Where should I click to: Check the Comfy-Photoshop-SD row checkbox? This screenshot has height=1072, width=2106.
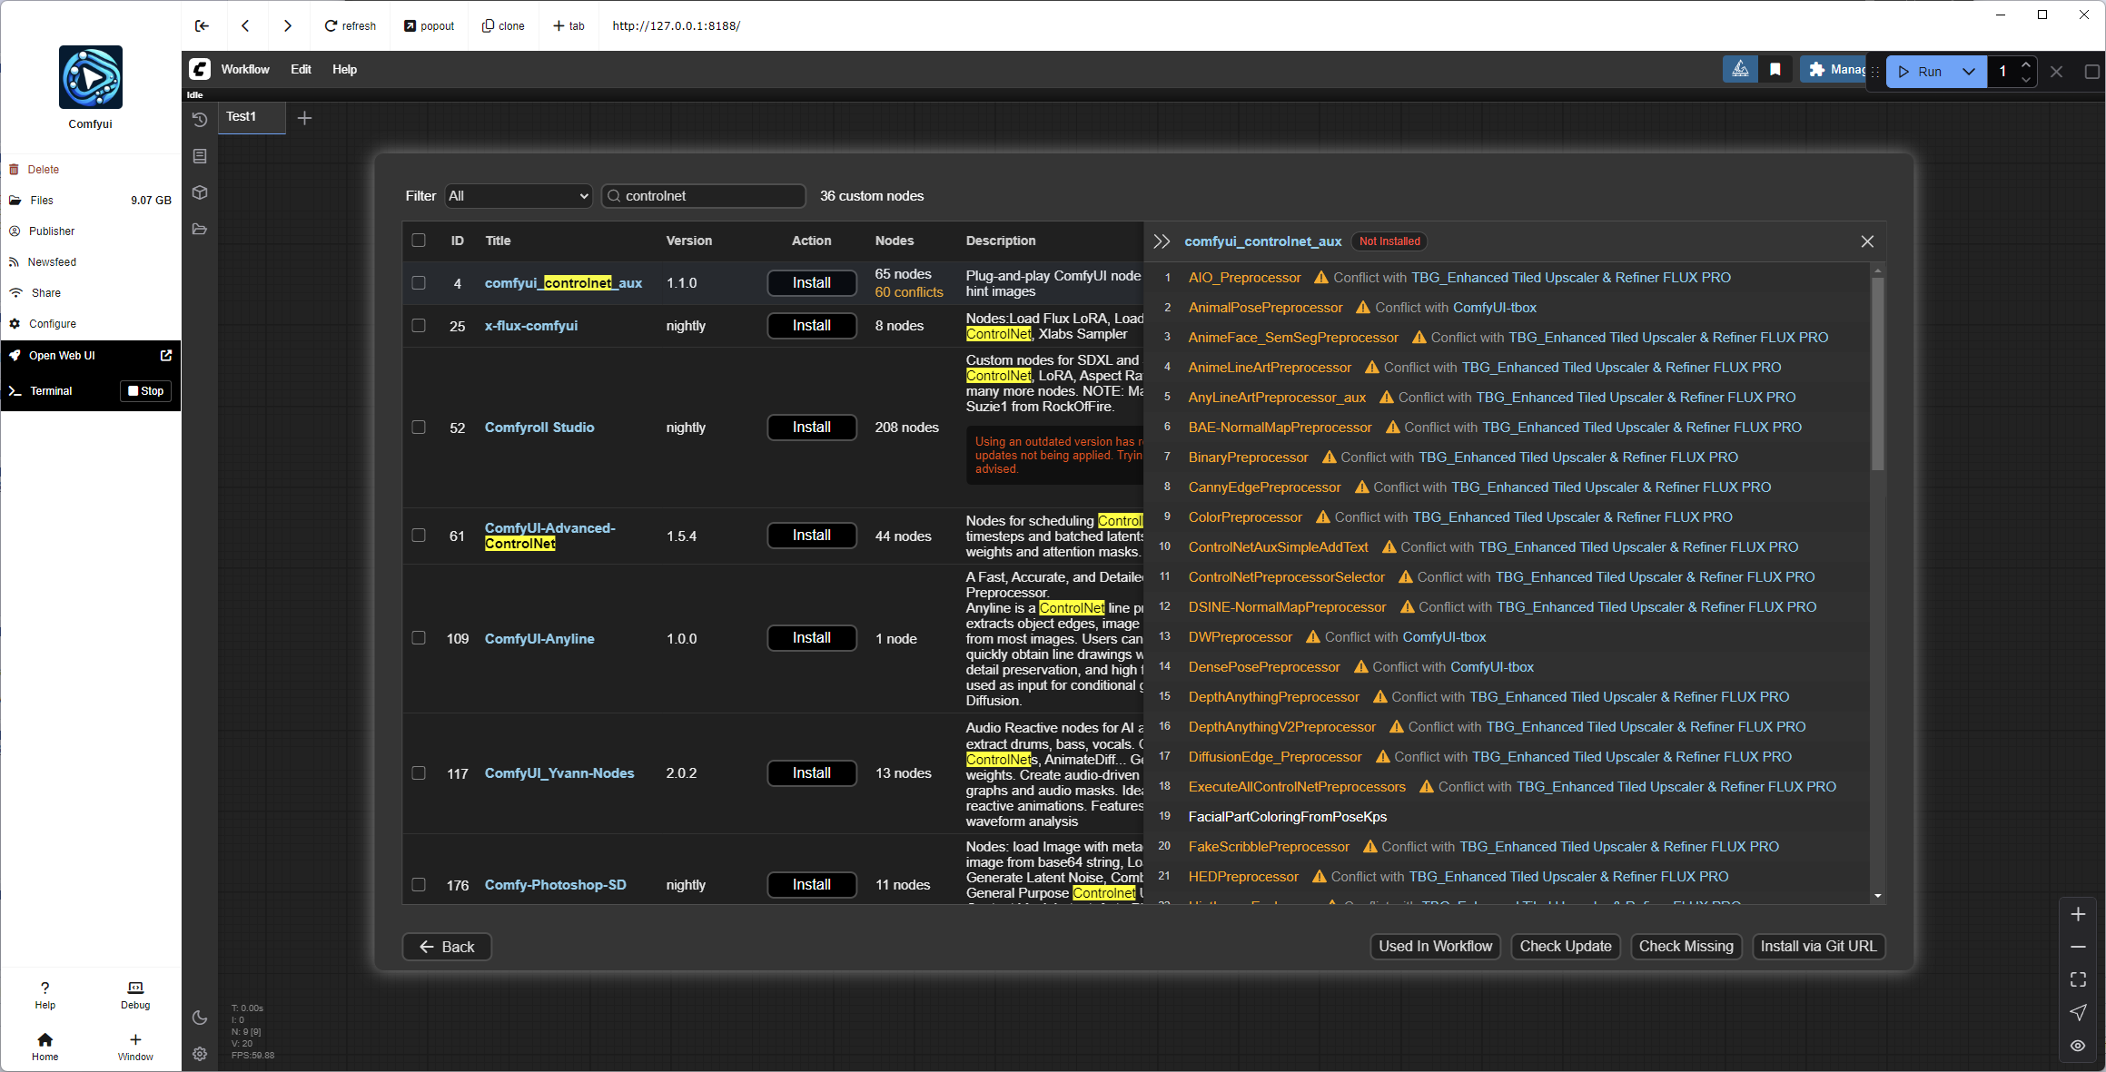click(x=419, y=885)
